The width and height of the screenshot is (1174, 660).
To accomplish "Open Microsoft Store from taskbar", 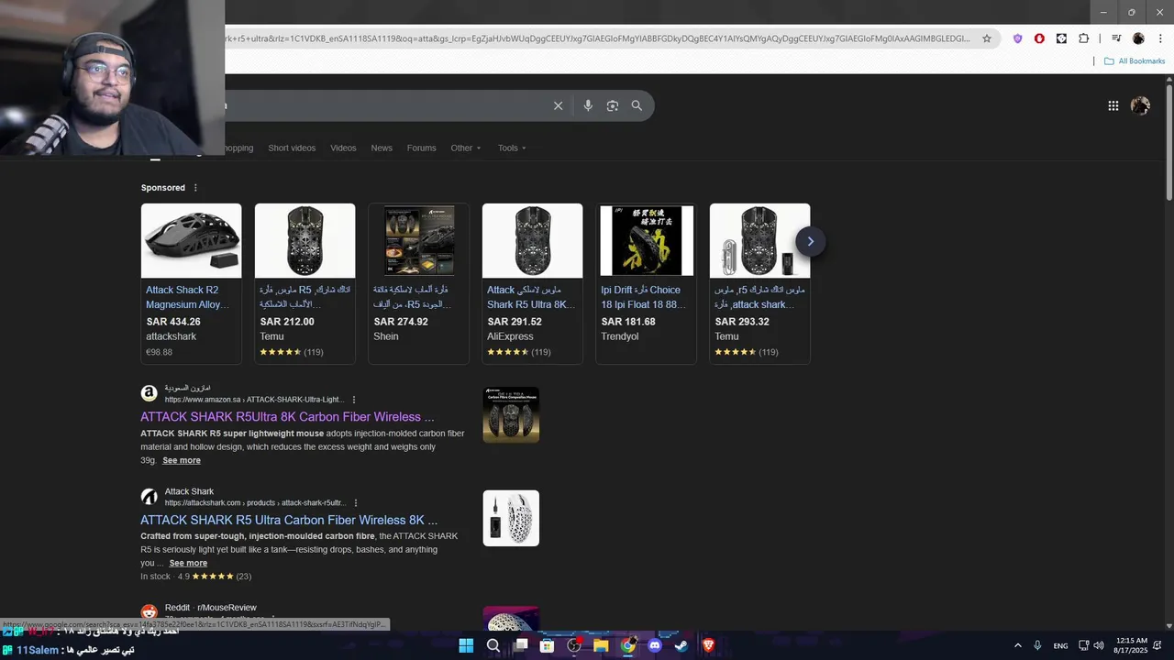I will [x=547, y=645].
